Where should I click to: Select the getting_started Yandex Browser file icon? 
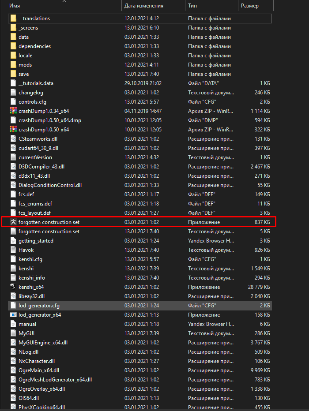point(13,241)
